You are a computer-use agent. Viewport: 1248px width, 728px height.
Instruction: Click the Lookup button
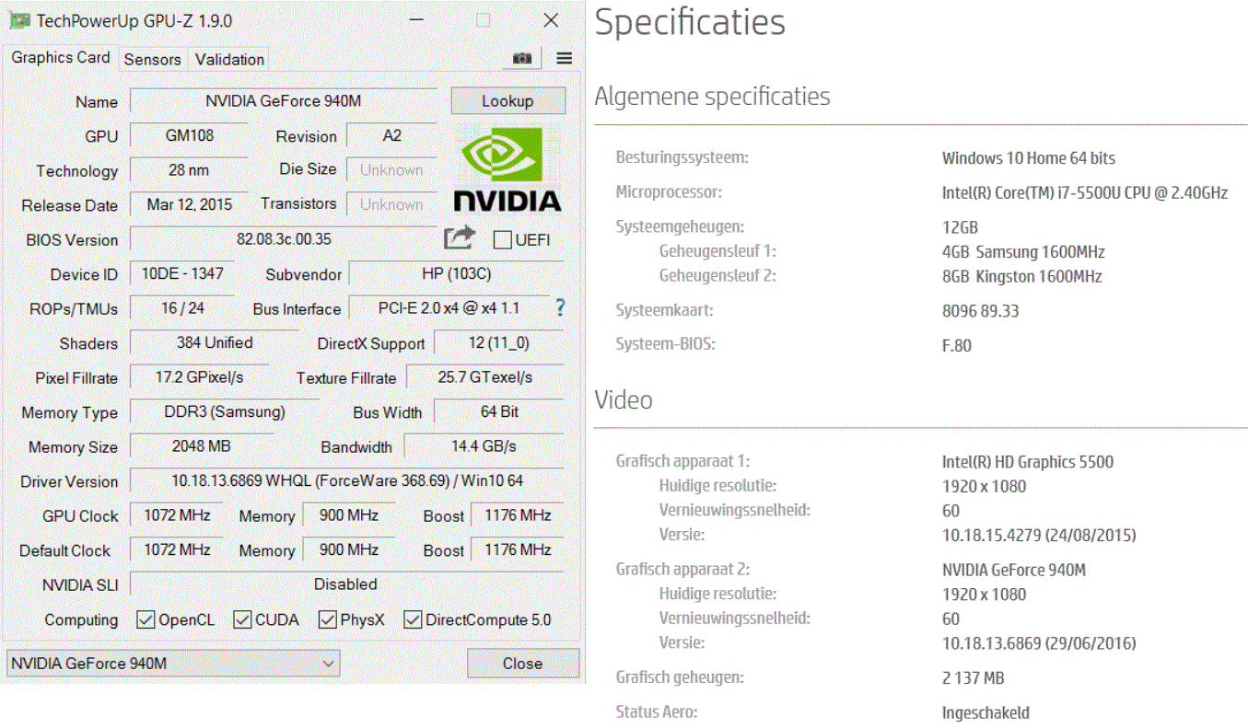[x=507, y=101]
